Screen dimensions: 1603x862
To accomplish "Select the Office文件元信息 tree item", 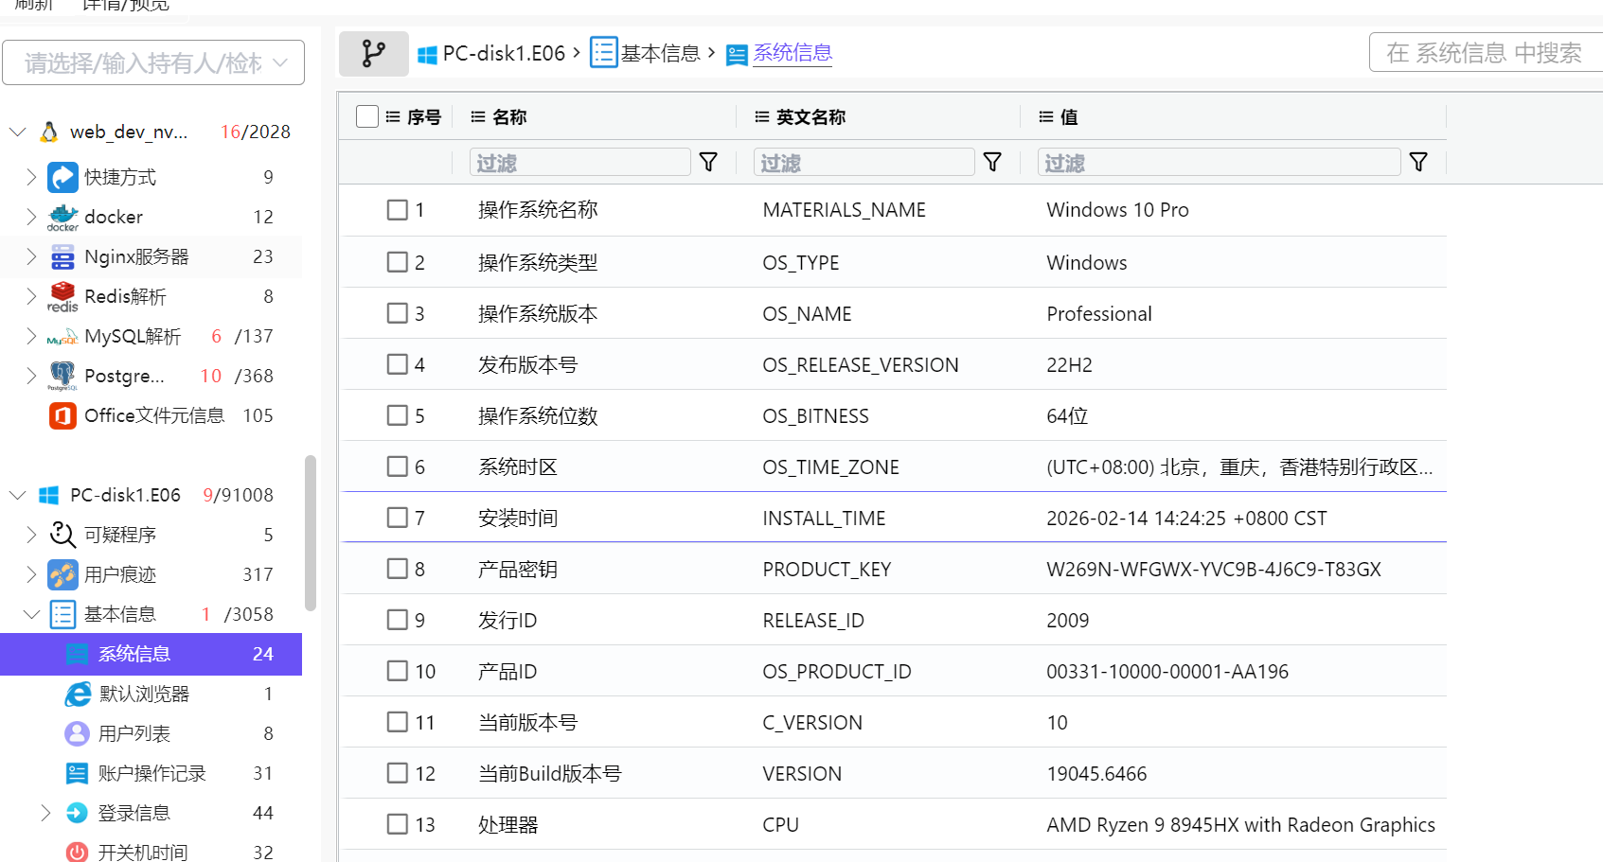I will click(151, 415).
